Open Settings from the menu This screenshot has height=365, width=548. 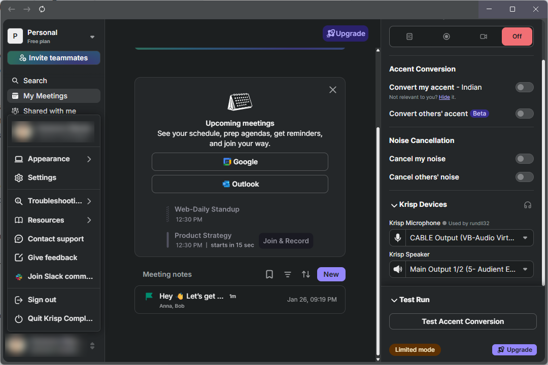coord(54,177)
